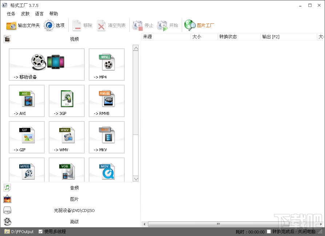325x236 pixels.
Task: Open the 输出文件夹 output folder
Action: click(23, 25)
